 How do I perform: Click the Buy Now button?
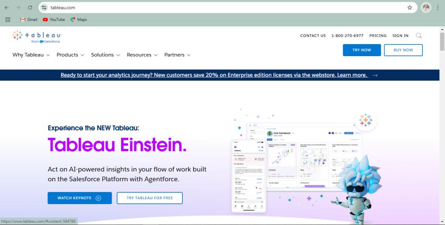coord(403,50)
